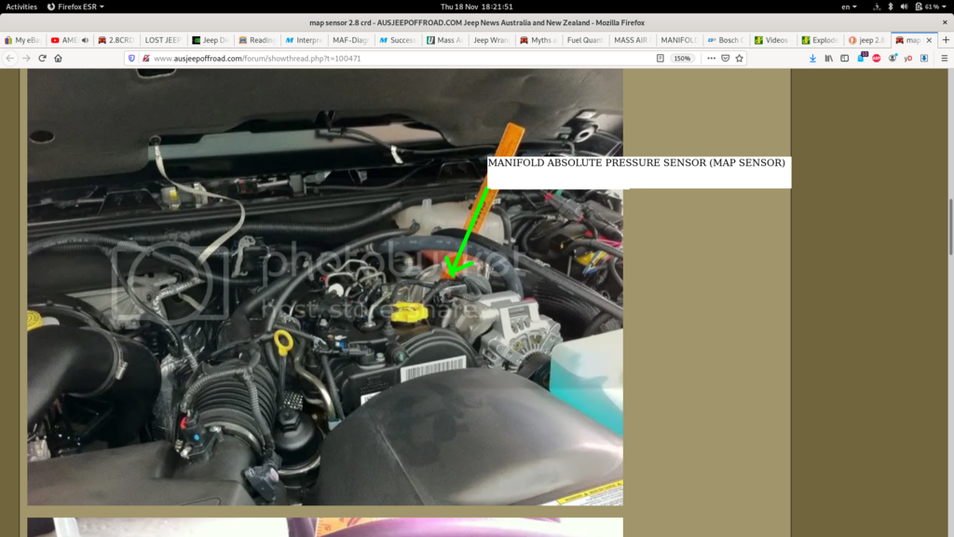This screenshot has width=954, height=537.
Task: Switch to the MASS AIR tab
Action: (x=632, y=40)
